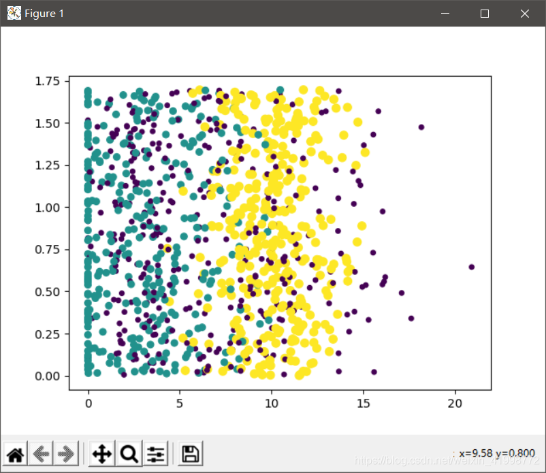Click the y-axis tick label 1.00

[48, 208]
